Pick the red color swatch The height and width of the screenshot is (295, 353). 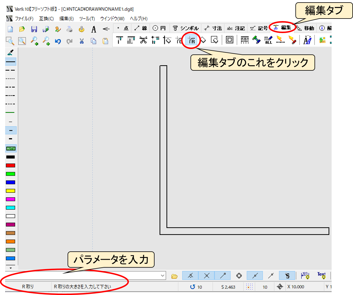pyautogui.click(x=11, y=165)
